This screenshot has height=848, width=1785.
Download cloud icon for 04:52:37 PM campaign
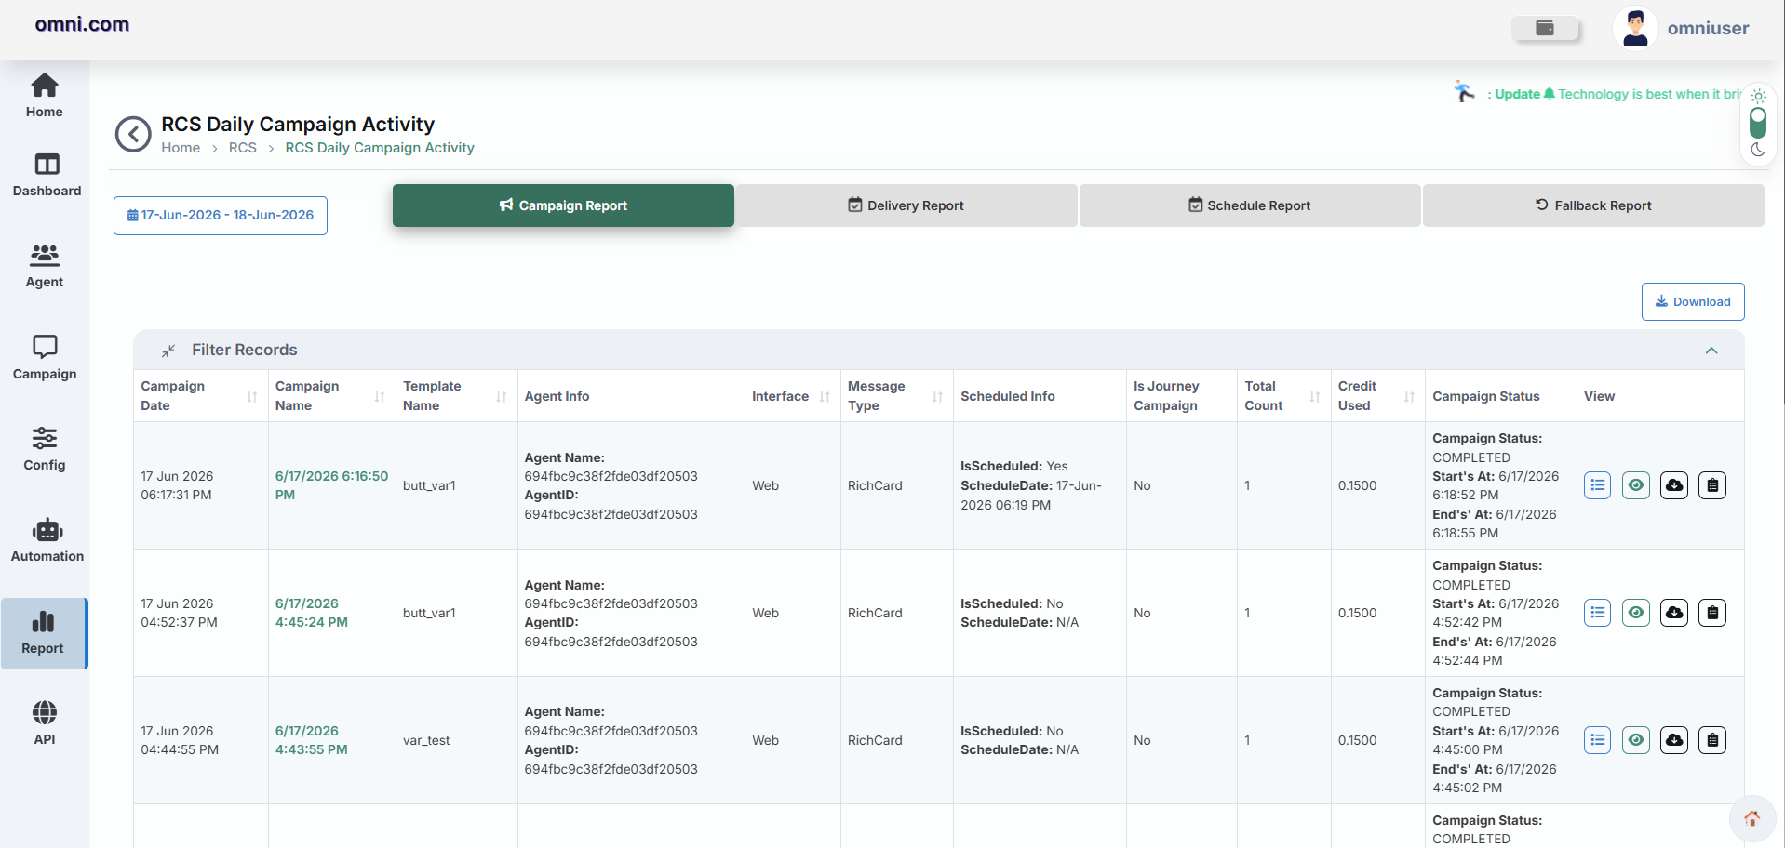tap(1674, 613)
